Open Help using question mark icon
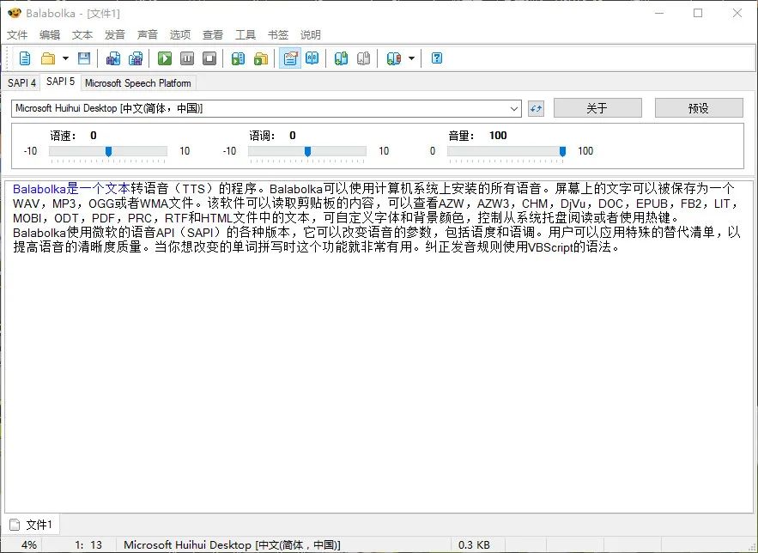This screenshot has height=553, width=758. click(x=436, y=58)
